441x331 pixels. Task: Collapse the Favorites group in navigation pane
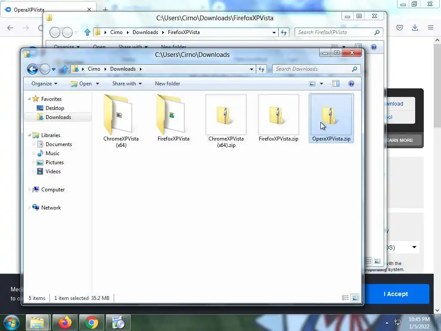point(29,99)
